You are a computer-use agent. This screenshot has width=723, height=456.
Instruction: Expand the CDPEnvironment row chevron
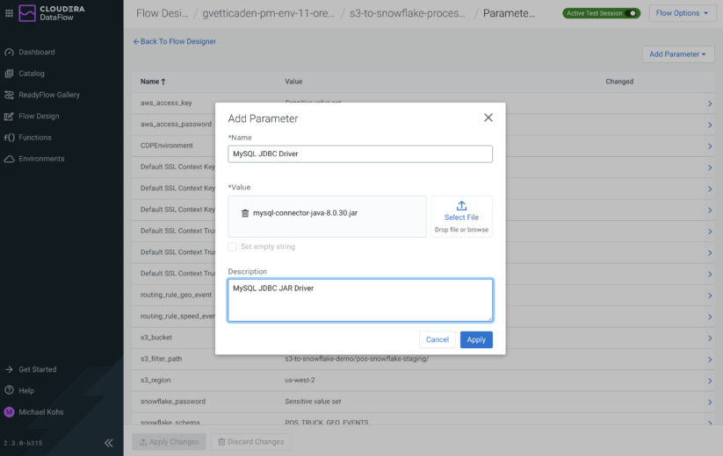click(710, 146)
